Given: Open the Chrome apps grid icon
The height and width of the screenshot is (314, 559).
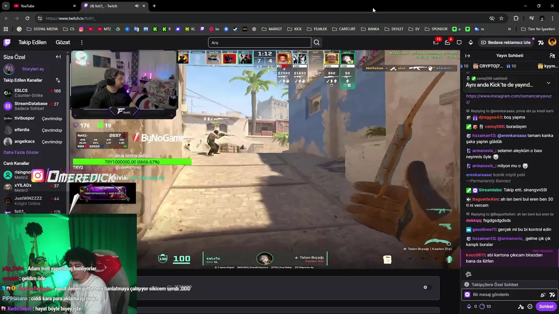Looking at the screenshot, I should (6, 29).
